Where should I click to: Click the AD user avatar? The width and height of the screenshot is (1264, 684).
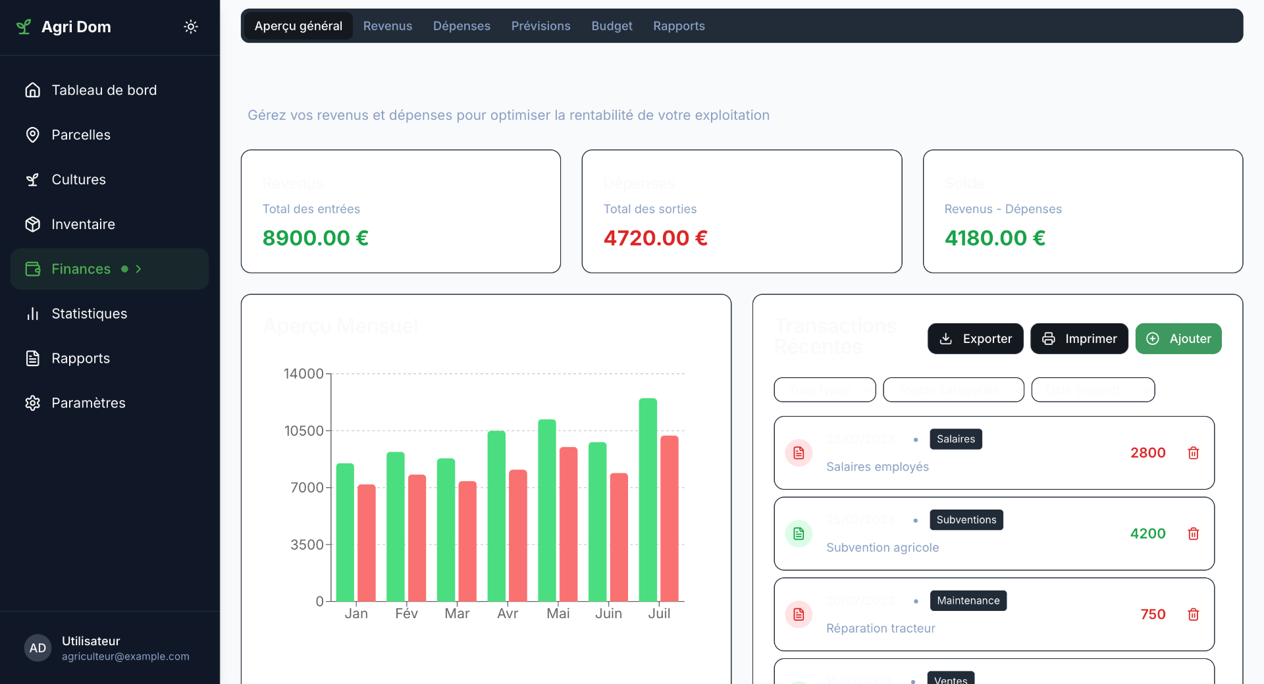[x=38, y=648]
